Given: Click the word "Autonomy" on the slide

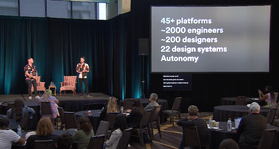Looking at the screenshot, I should pos(180,59).
